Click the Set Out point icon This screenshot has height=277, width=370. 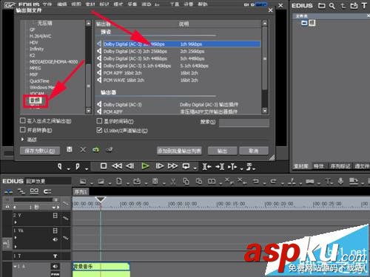(78, 166)
